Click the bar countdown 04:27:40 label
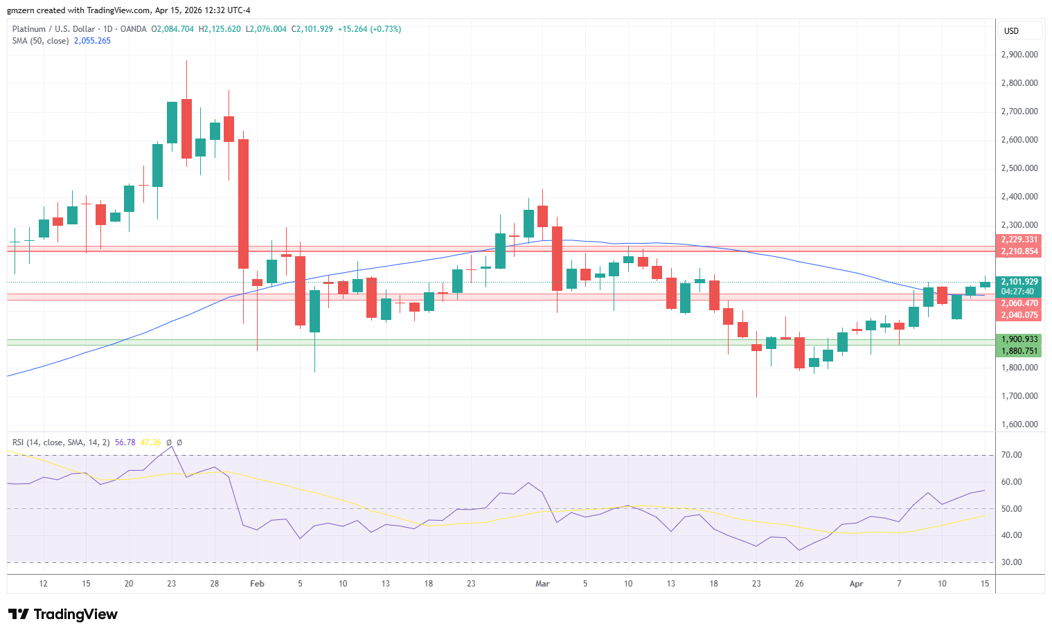This screenshot has height=635, width=1052. 1017,292
